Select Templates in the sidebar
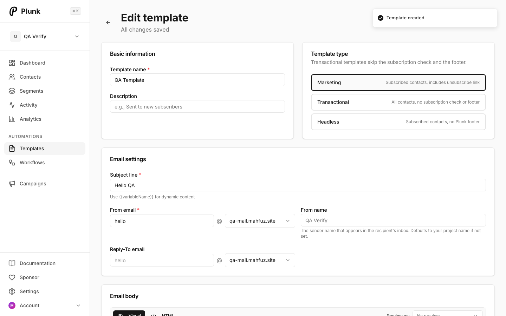Viewport: 506px width, 316px height. point(45,149)
